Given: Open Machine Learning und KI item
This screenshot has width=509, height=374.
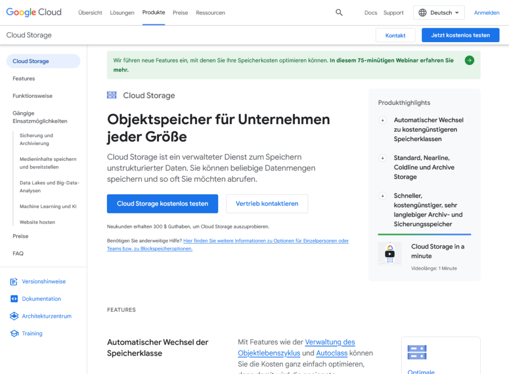Looking at the screenshot, I should pyautogui.click(x=48, y=206).
